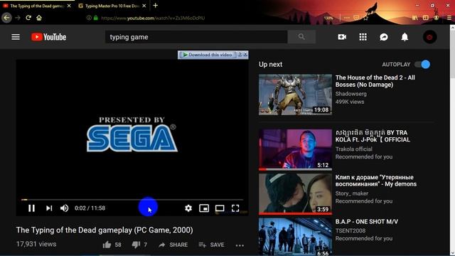Open the more actions ellipsis
Screen dimensions: 455x256
(240, 245)
